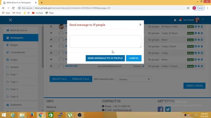Go to Topic 4 in sidebar
This screenshot has width=211, height=118.
point(20,97)
